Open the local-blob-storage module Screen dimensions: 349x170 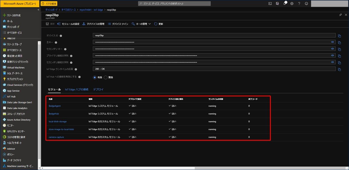[58, 122]
